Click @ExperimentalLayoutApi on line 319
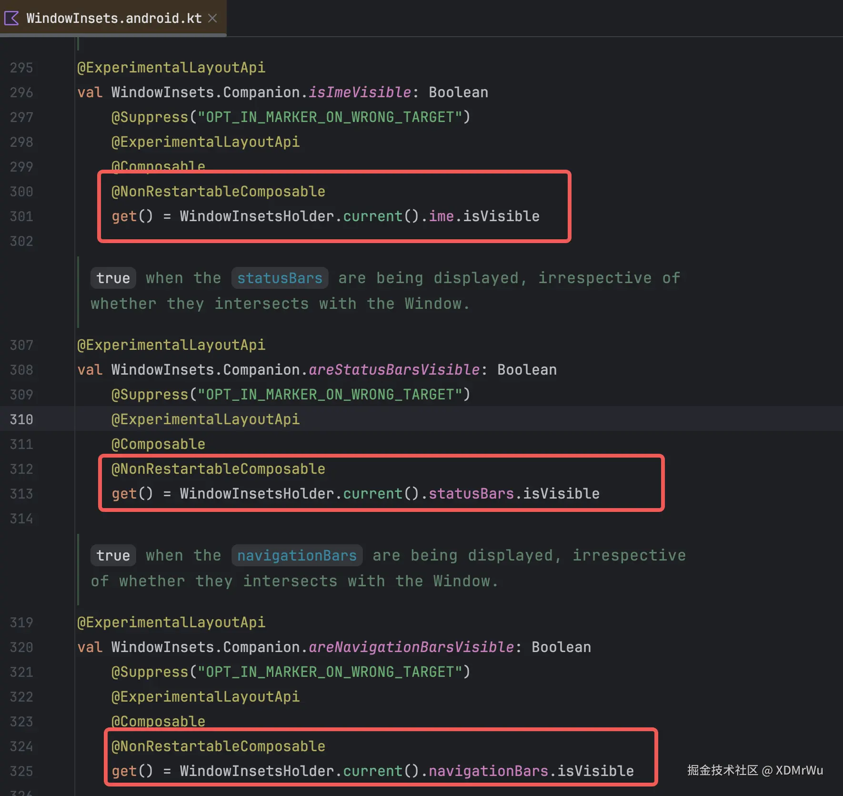The width and height of the screenshot is (843, 796). pos(171,622)
